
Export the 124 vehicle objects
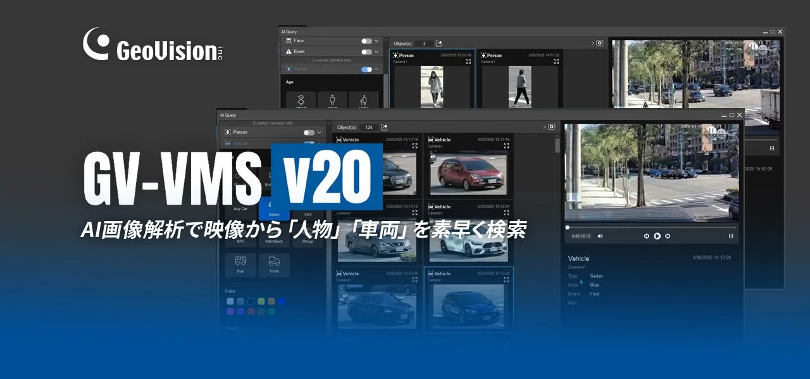pyautogui.click(x=384, y=127)
